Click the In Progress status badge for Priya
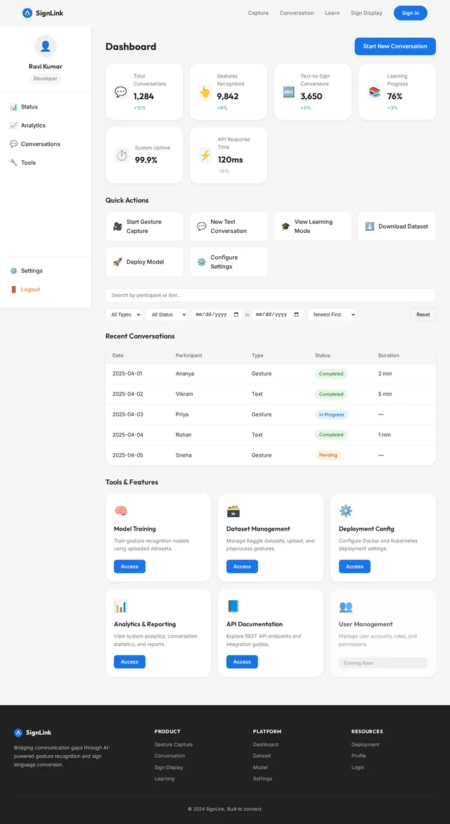Viewport: 450px width, 824px height. tap(331, 414)
